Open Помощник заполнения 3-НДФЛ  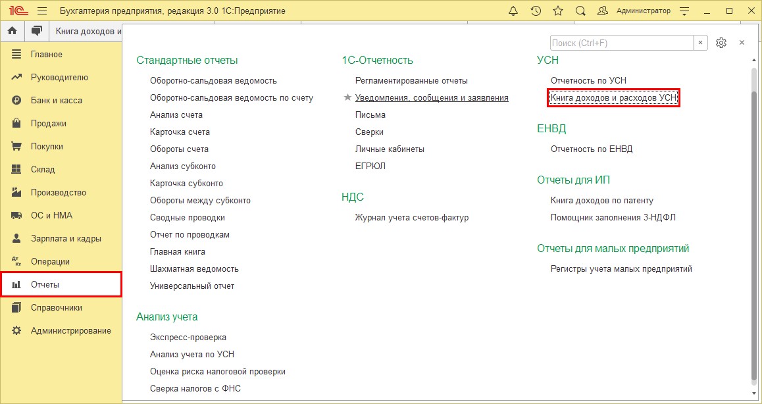click(613, 218)
